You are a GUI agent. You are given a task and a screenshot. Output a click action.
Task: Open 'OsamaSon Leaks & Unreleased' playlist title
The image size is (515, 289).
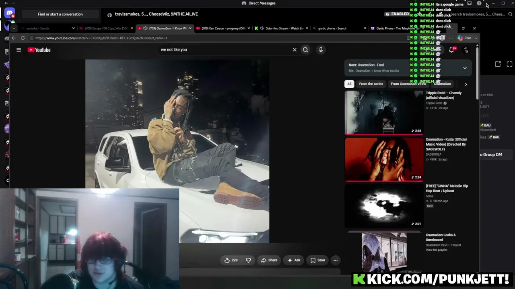(440, 237)
